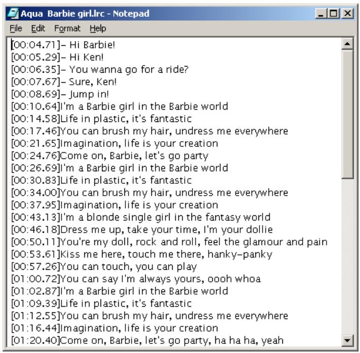Viewport: 360px width, 353px height.
Task: Click the last visible line, [01:20.40]
Action: (147, 340)
